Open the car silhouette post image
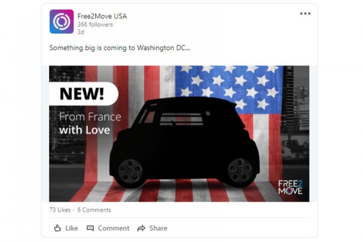Image resolution: width=363 pixels, height=242 pixels. (x=179, y=134)
